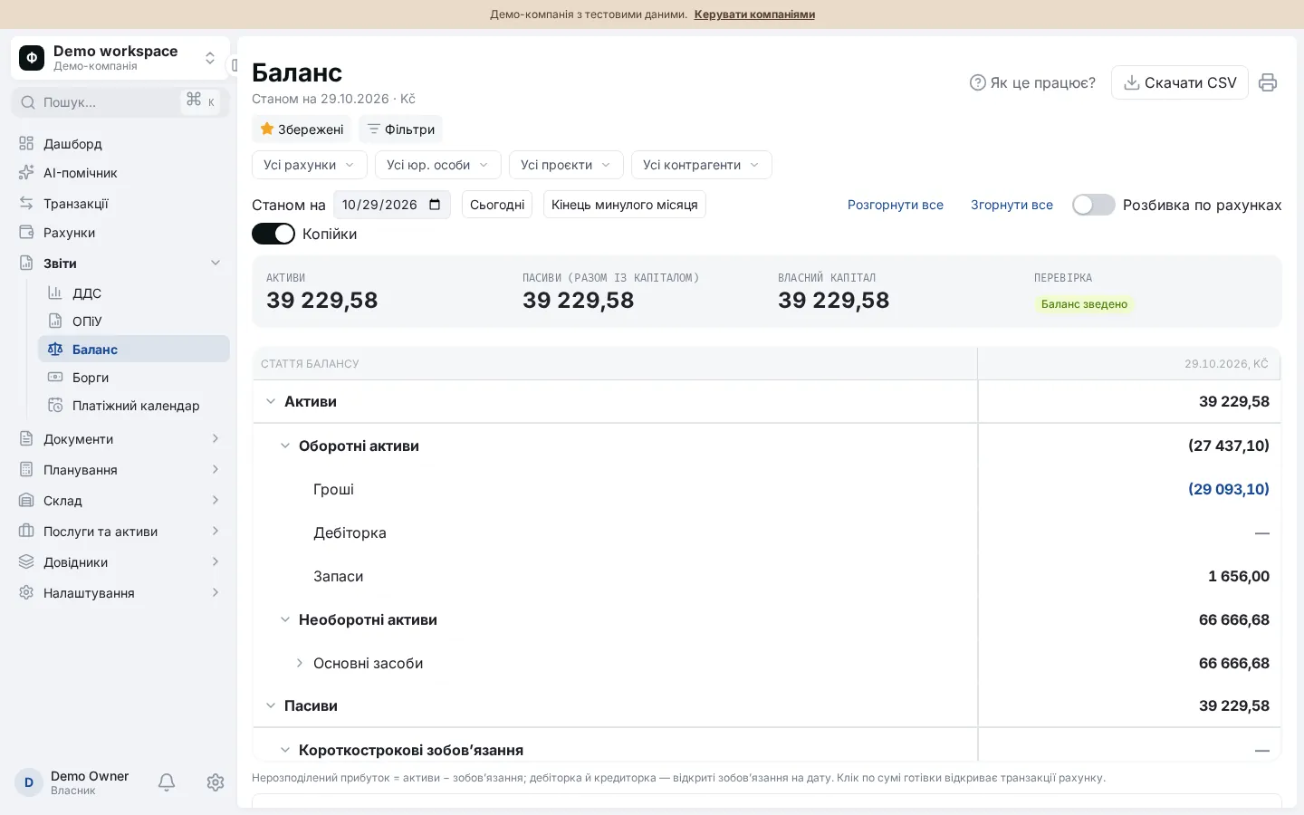Collapse Необоротні активи section chevron
The height and width of the screenshot is (815, 1304).
click(285, 620)
